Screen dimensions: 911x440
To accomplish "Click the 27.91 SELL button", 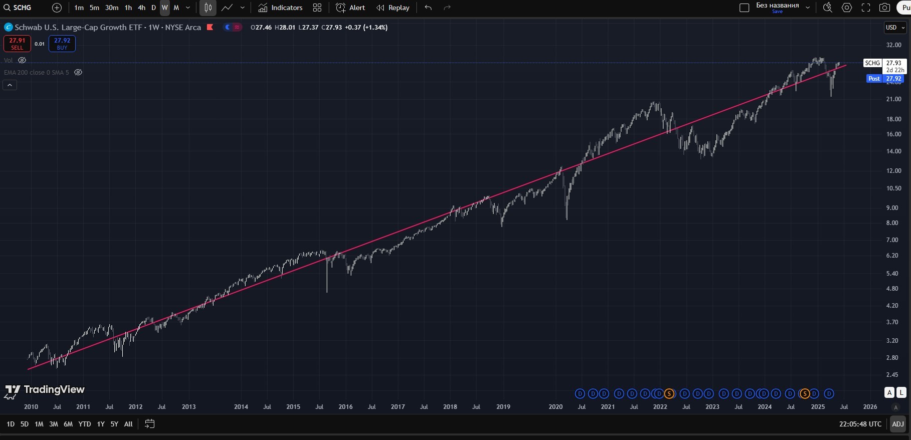I will point(17,44).
